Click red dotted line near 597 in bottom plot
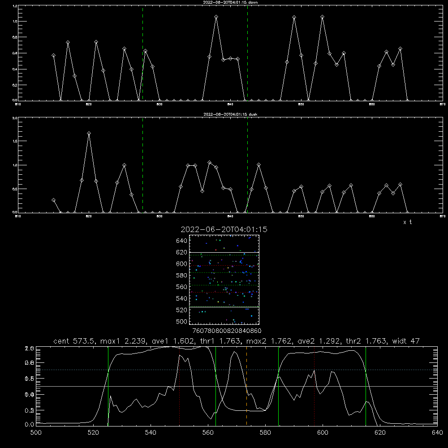448x448 pixels. 314,386
